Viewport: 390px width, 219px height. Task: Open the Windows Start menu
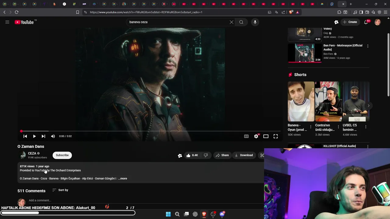[168, 214]
